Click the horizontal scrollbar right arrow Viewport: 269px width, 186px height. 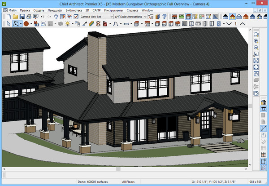[x=246, y=169]
